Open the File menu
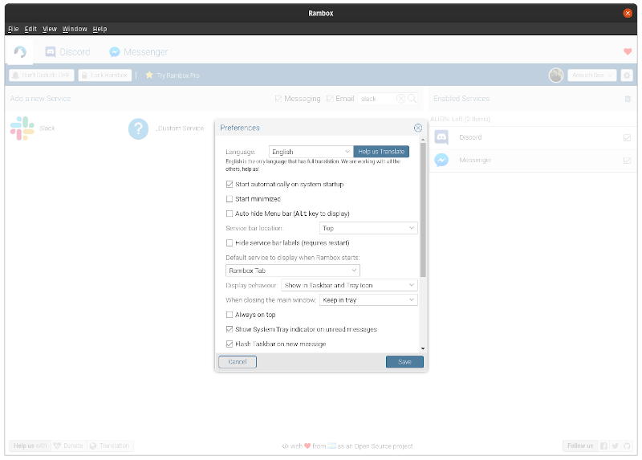642x460 pixels. click(13, 29)
